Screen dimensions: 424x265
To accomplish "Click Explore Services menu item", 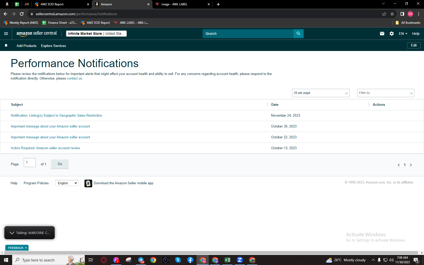I will (x=54, y=46).
